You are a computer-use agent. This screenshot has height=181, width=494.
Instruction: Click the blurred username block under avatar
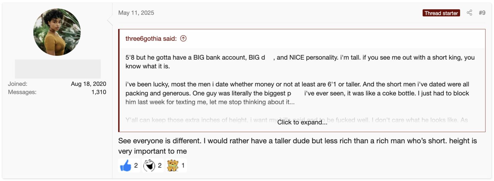coord(58,69)
